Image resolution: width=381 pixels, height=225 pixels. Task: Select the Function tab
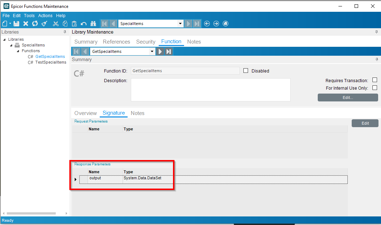point(171,41)
